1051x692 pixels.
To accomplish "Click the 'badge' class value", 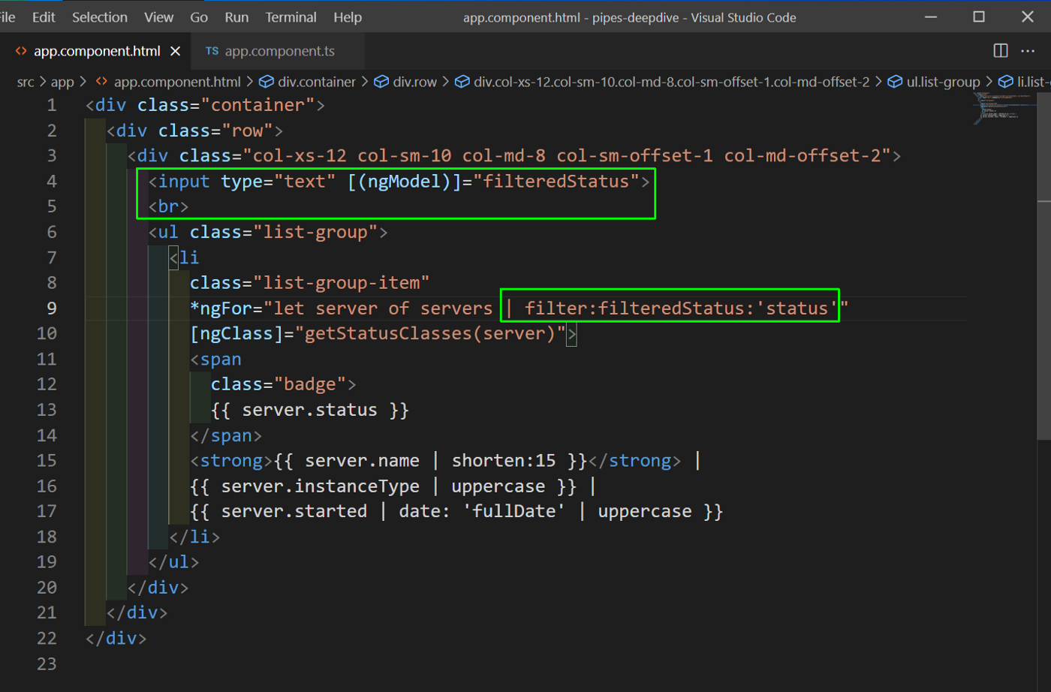I will (x=310, y=385).
